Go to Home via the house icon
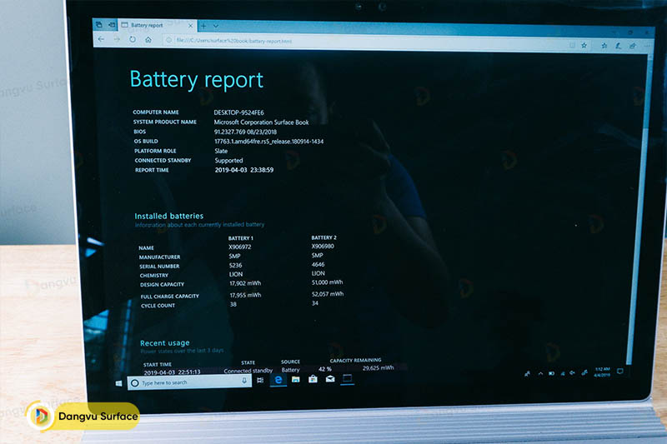 pyautogui.click(x=148, y=40)
